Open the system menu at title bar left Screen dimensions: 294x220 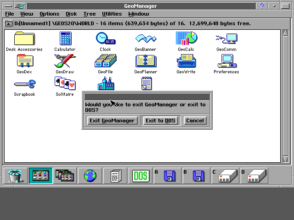(8, 6)
